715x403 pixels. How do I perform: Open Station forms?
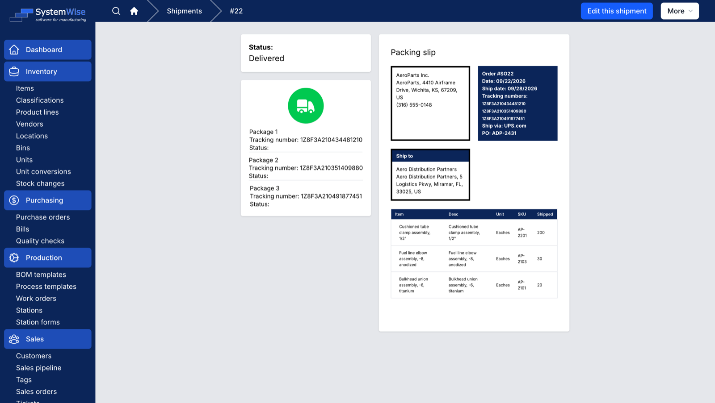coord(38,322)
